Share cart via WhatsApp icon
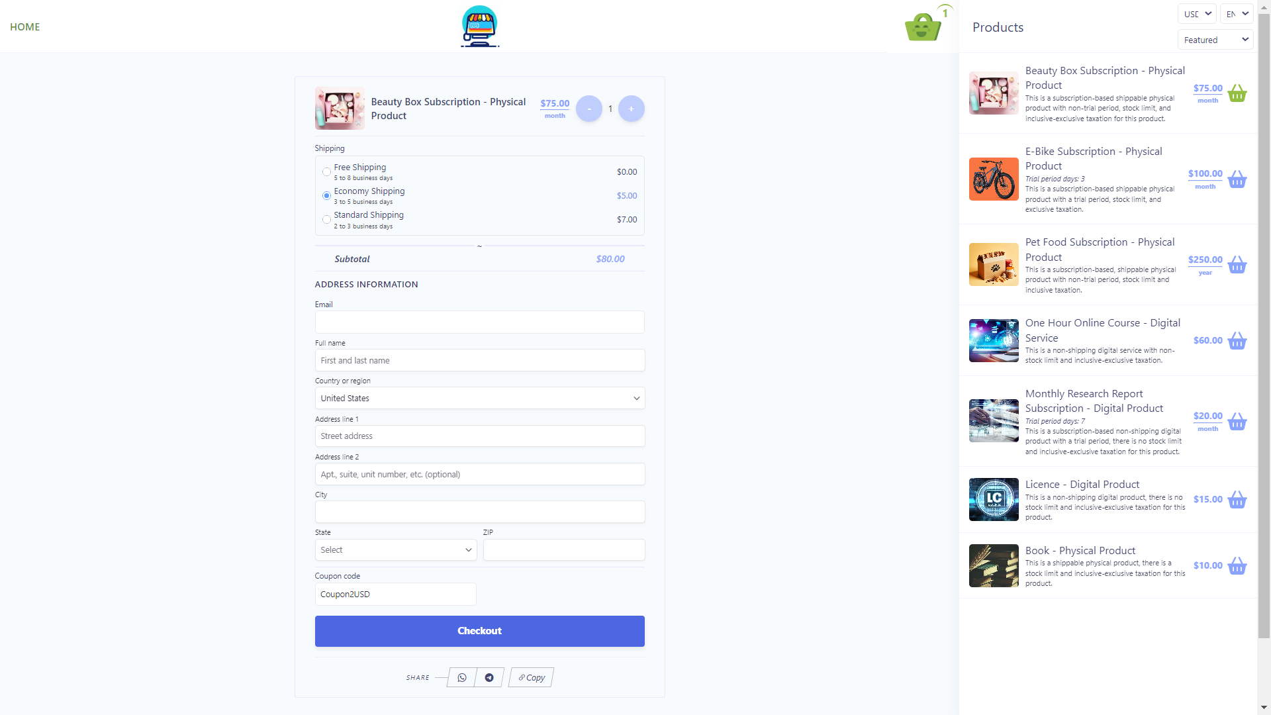This screenshot has width=1271, height=715. (462, 677)
